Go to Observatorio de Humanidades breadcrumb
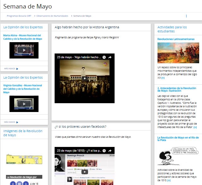This screenshot has width=202, height=185. (x=52, y=16)
